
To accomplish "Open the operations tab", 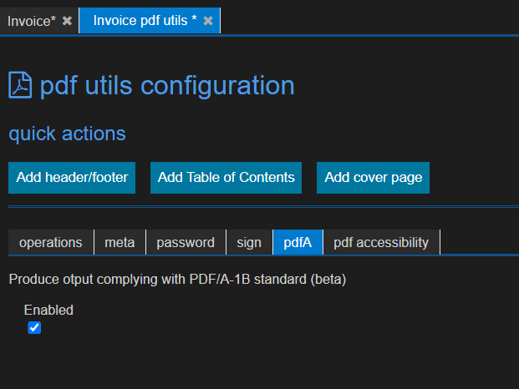I will click(51, 242).
